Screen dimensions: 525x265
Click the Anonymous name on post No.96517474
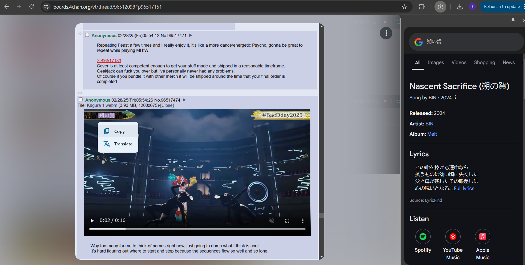(97, 100)
